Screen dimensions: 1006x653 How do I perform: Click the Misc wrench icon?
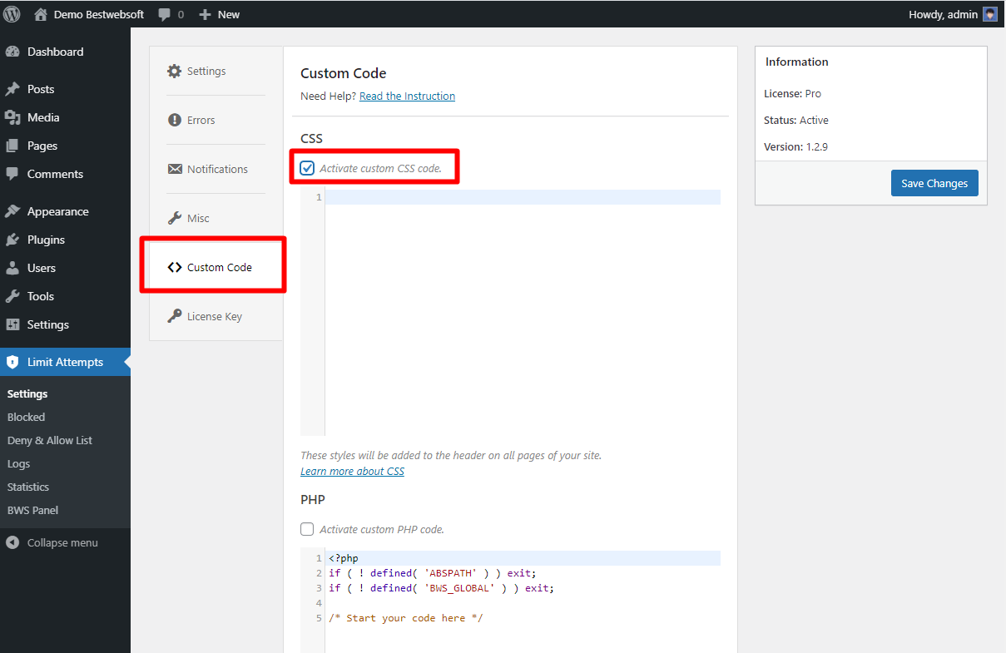coord(175,218)
